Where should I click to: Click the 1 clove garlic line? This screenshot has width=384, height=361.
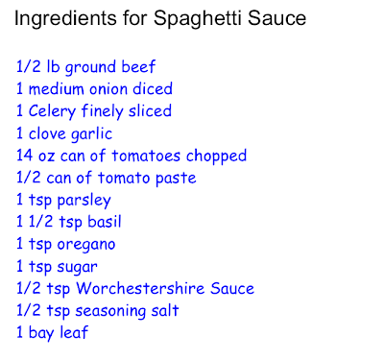click(x=64, y=134)
